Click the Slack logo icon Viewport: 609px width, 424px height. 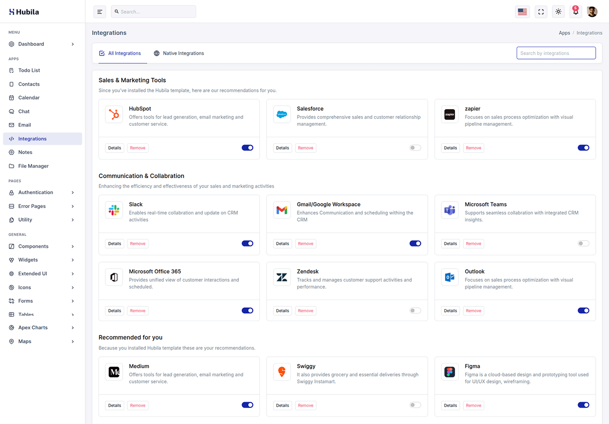coord(114,210)
